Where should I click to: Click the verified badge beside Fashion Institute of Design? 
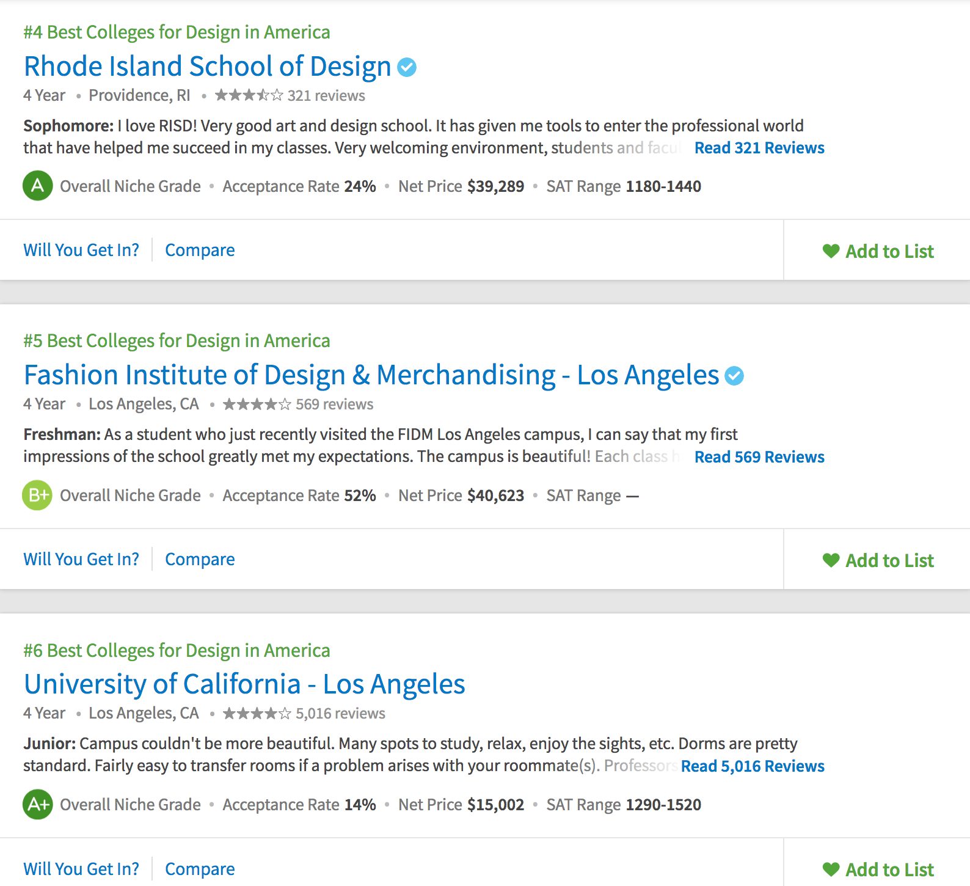click(734, 376)
